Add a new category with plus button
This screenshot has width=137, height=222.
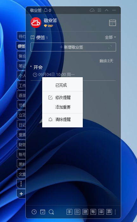21,194
